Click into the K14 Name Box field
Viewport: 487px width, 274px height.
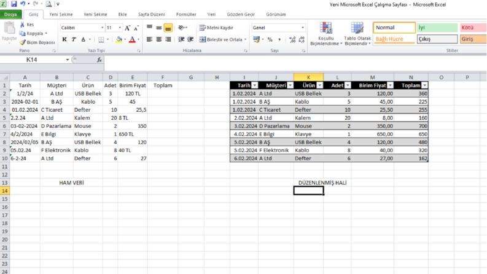[32, 60]
